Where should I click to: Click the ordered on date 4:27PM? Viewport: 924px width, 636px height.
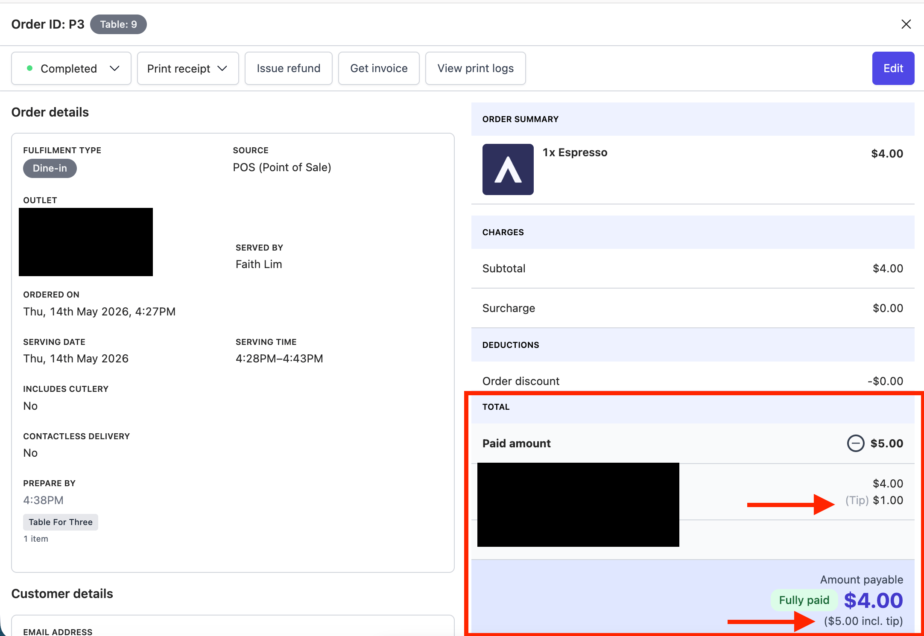[99, 312]
